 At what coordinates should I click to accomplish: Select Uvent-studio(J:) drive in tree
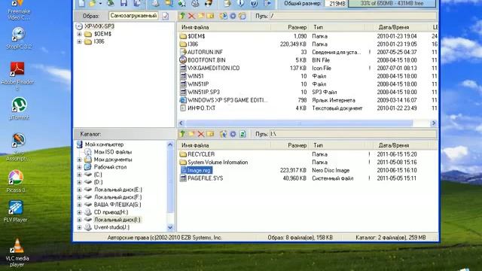[x=111, y=227]
